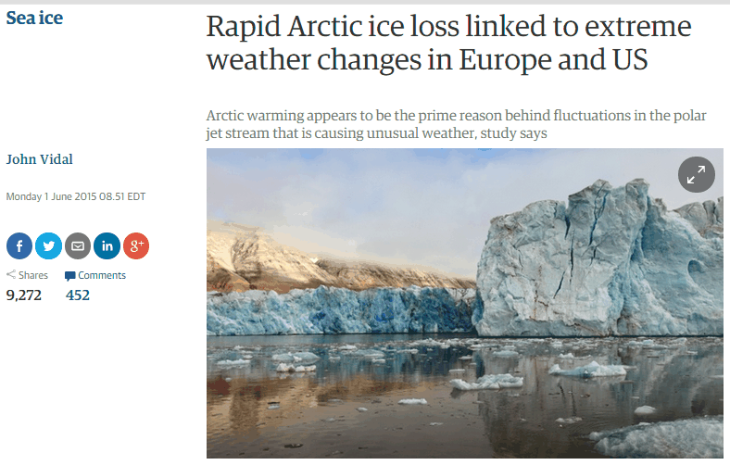Click the large iceberg in photo

click(600, 260)
